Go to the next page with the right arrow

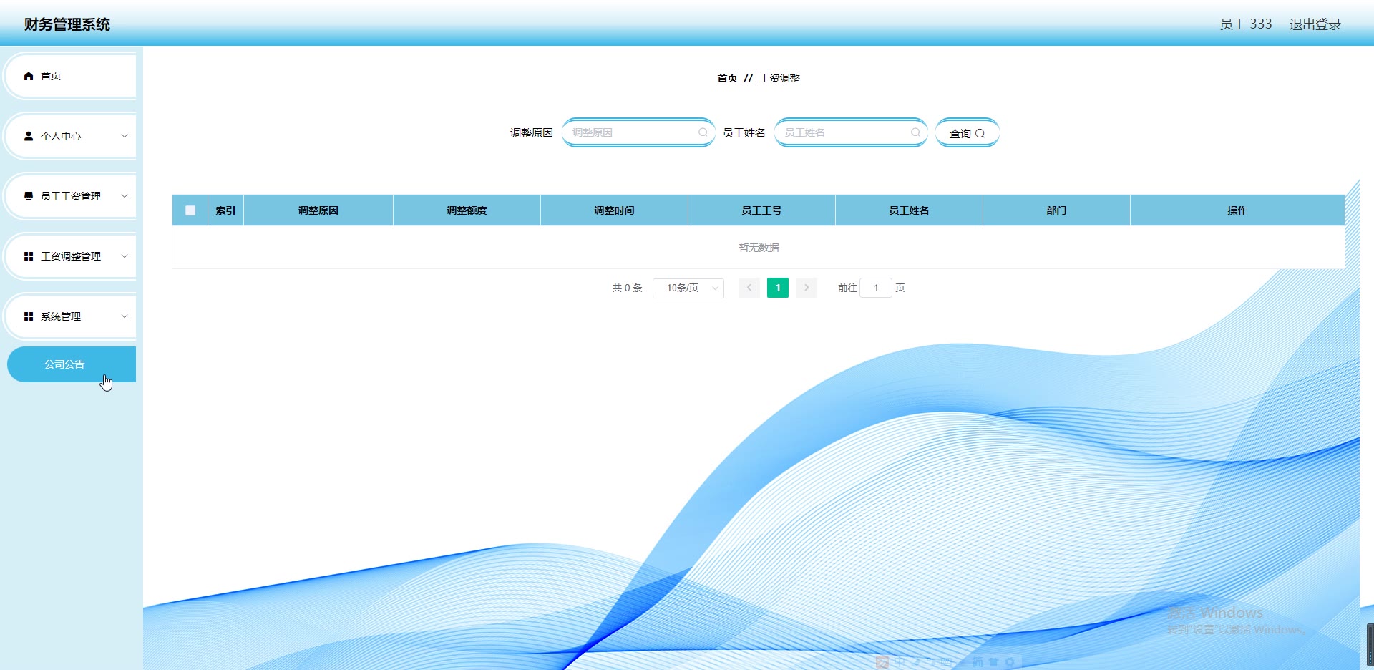pyautogui.click(x=807, y=288)
